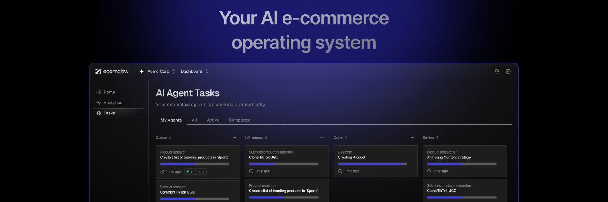Click 'Your AI e-commerce operating system' headline

(304, 30)
